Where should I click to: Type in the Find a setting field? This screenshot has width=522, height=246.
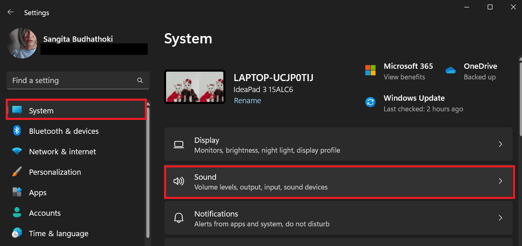72,81
